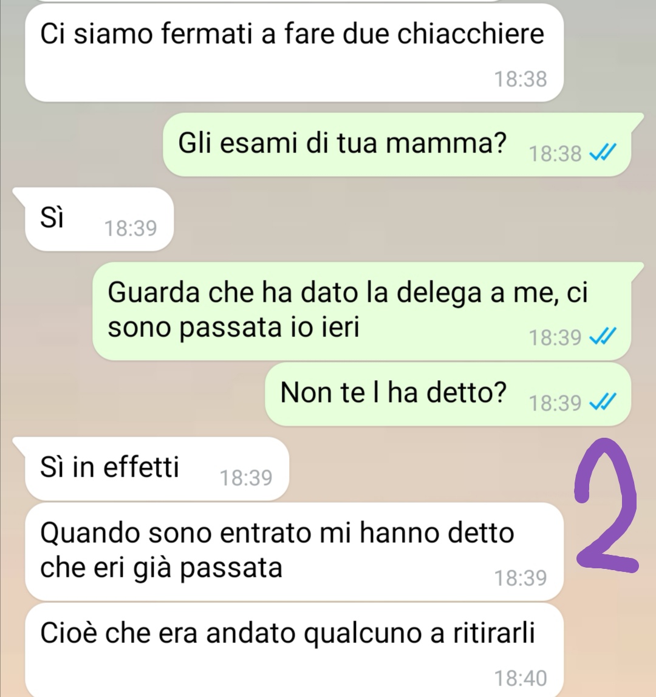656x697 pixels.
Task: Tap the 18:39 time on 'che eri già passata' bubble
Action: click(521, 578)
